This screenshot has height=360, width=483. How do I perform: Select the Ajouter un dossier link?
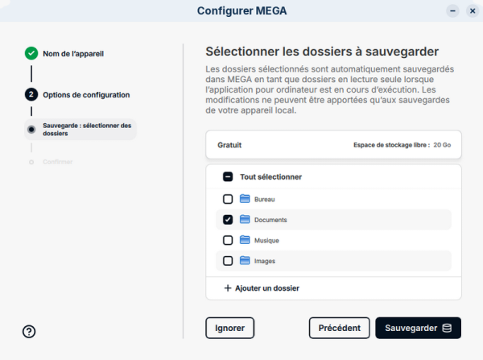tap(269, 288)
